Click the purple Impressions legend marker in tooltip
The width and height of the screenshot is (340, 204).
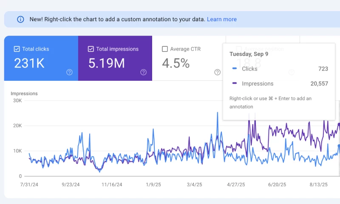pyautogui.click(x=235, y=84)
